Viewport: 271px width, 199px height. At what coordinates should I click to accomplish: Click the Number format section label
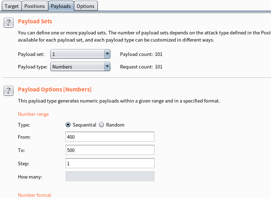[34, 195]
